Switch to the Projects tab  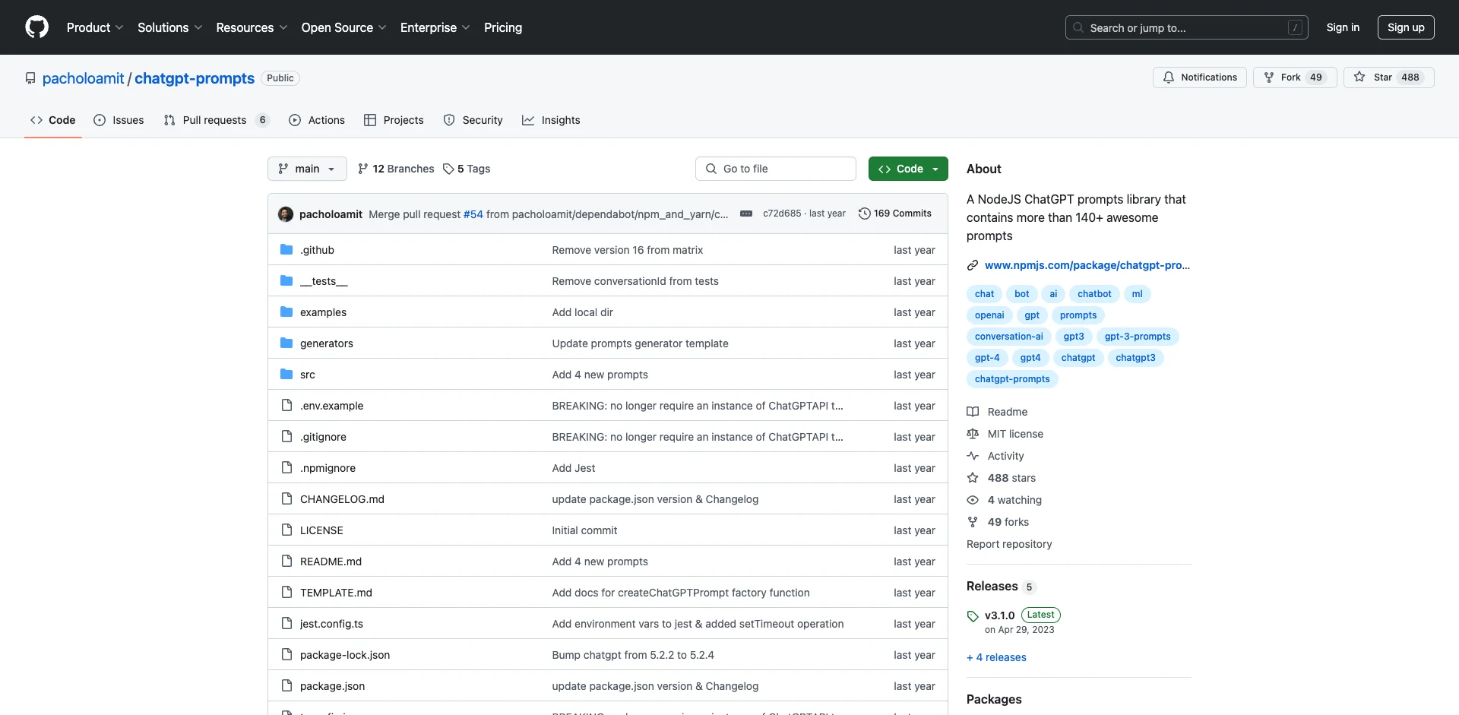tap(394, 120)
